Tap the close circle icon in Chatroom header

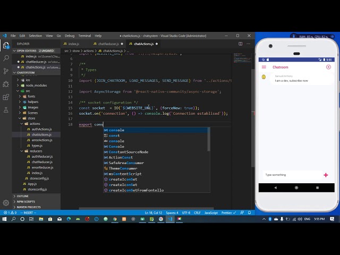coord(328,67)
